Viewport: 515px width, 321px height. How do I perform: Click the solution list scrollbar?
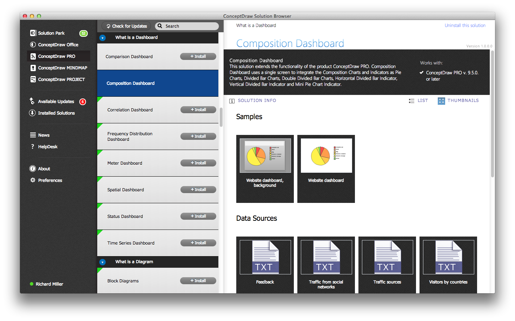point(221,117)
